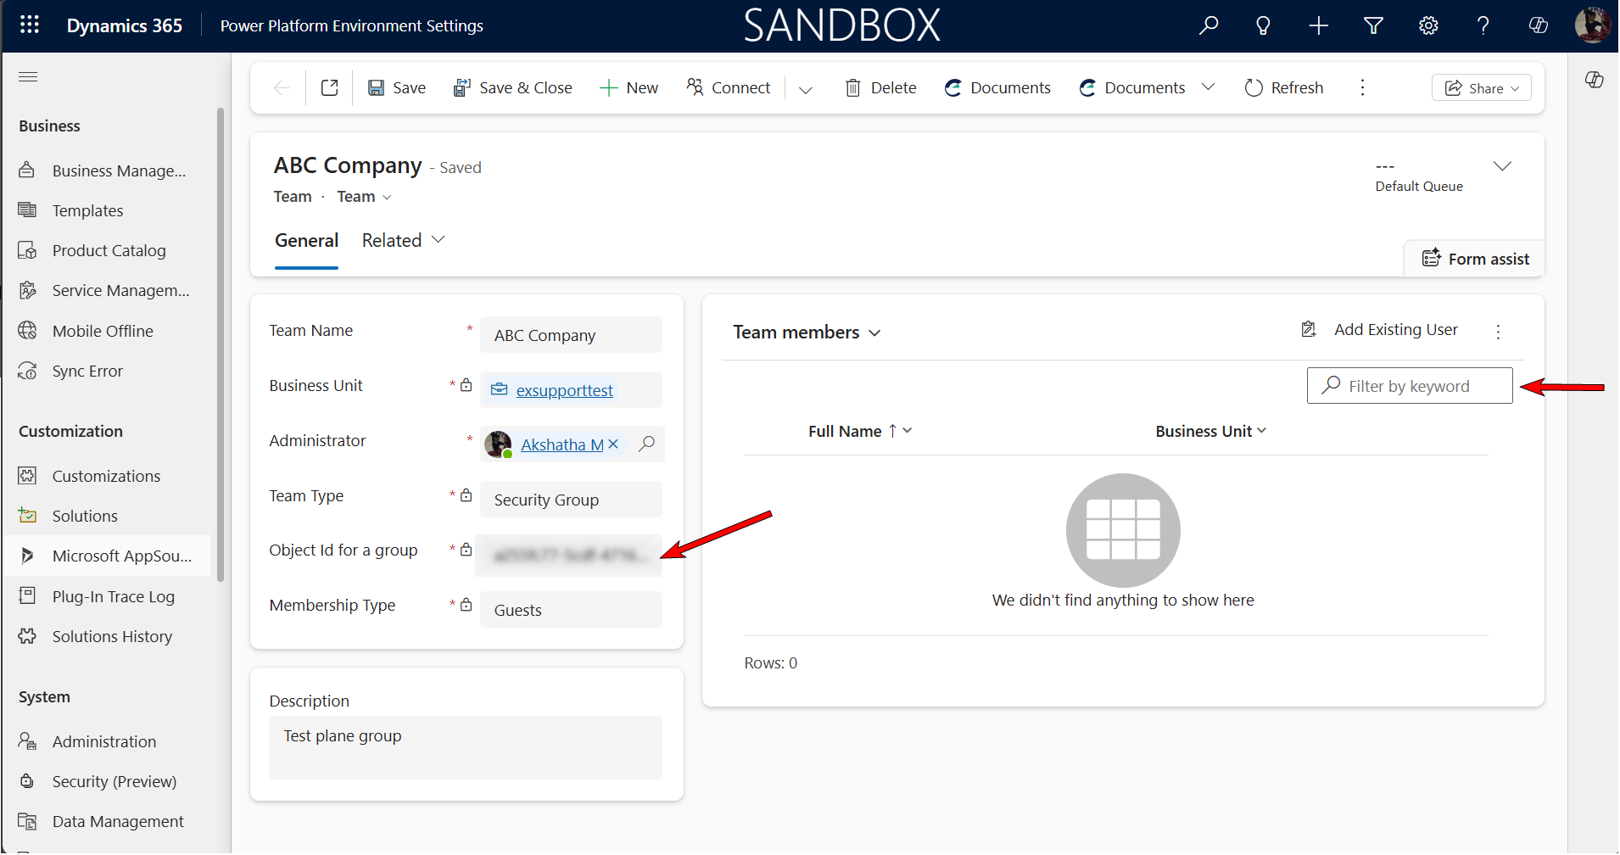1620x855 pixels.
Task: Open Form assist panel
Action: 1475,259
